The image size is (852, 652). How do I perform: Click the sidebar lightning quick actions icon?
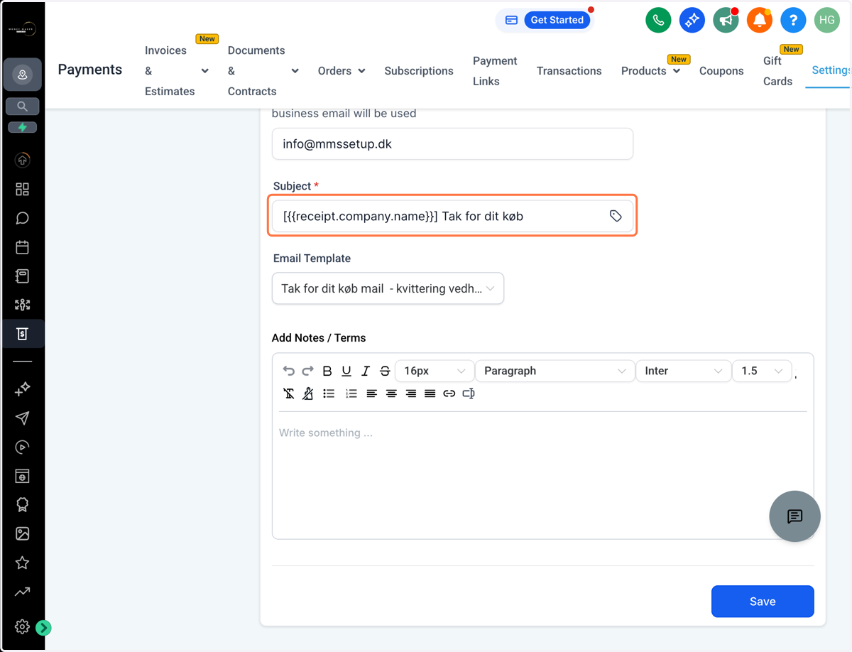pos(22,127)
